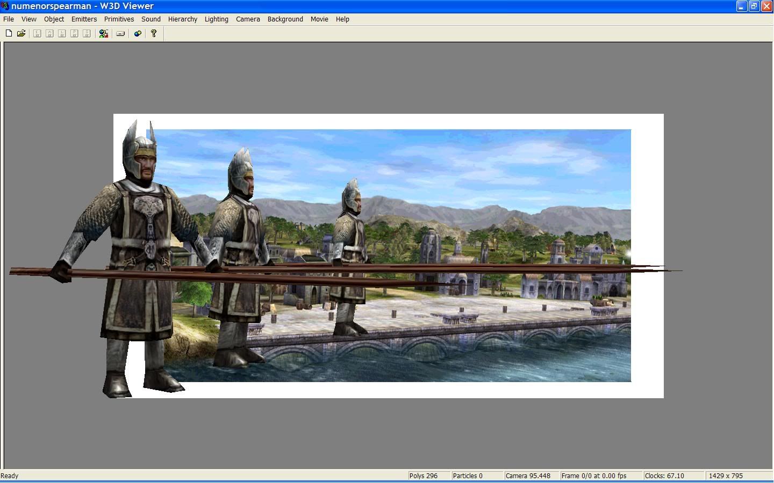This screenshot has width=774, height=483.
Task: Open the W3D Viewer title bar system icon
Action: 5,6
